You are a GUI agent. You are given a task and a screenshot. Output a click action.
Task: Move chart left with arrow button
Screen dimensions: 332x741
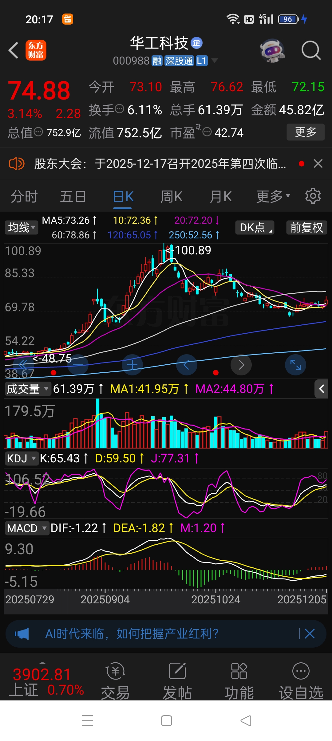pyautogui.click(x=187, y=365)
